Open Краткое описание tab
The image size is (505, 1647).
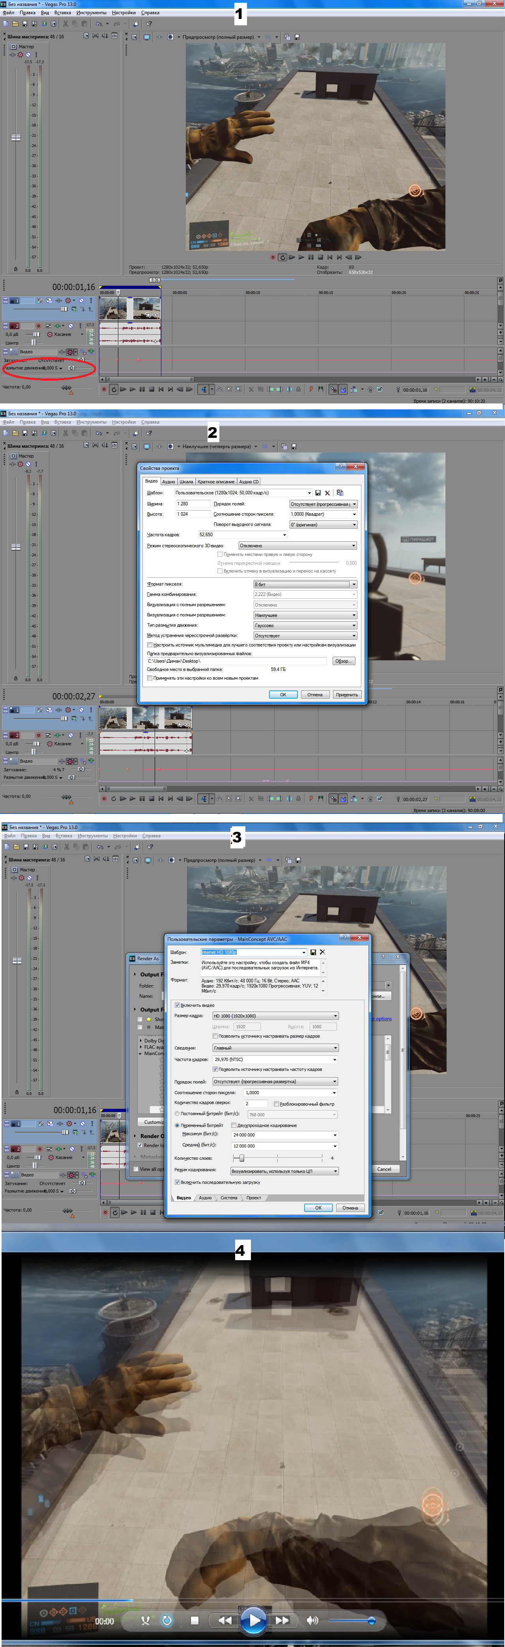216,481
